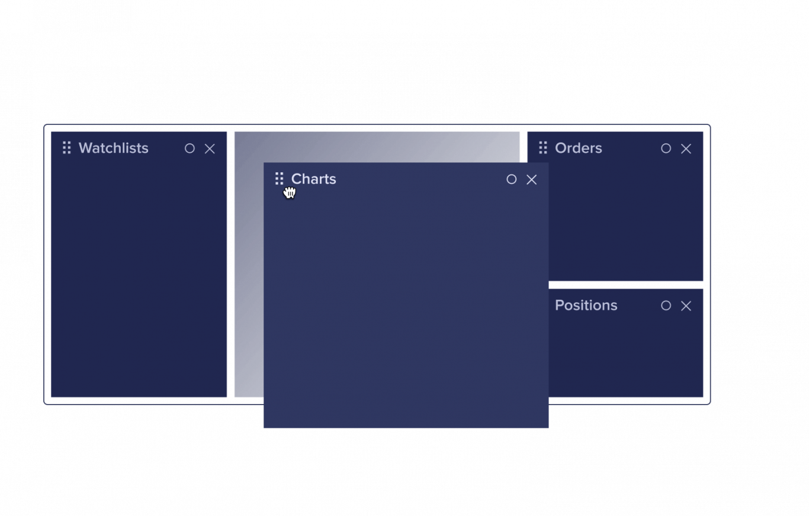Click the Orders panel drag handle icon

(543, 148)
